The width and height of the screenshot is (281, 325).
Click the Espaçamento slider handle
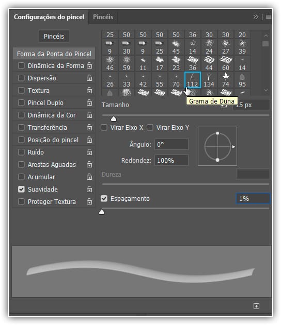point(102,212)
